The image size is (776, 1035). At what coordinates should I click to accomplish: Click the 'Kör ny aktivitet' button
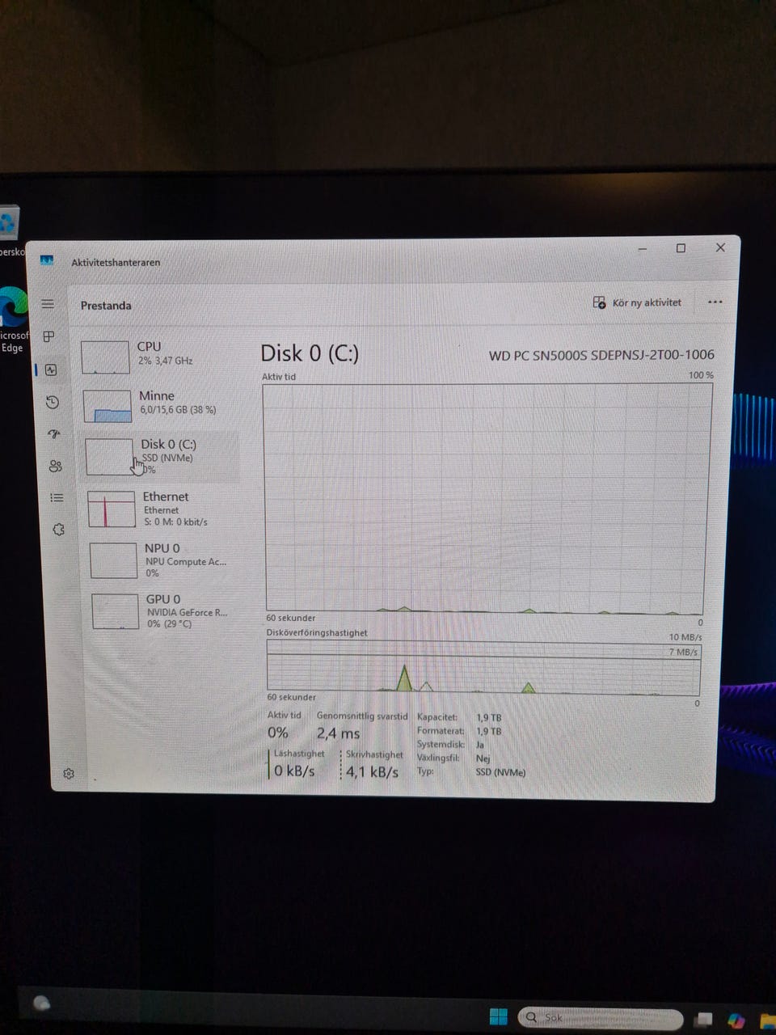click(637, 302)
